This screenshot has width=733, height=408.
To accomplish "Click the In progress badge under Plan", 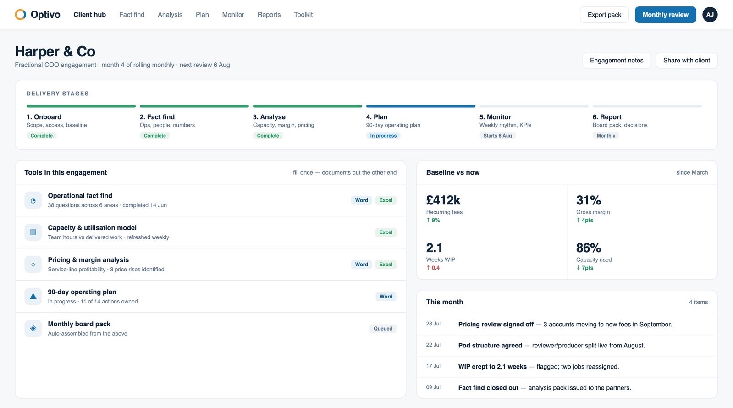I will pyautogui.click(x=383, y=136).
